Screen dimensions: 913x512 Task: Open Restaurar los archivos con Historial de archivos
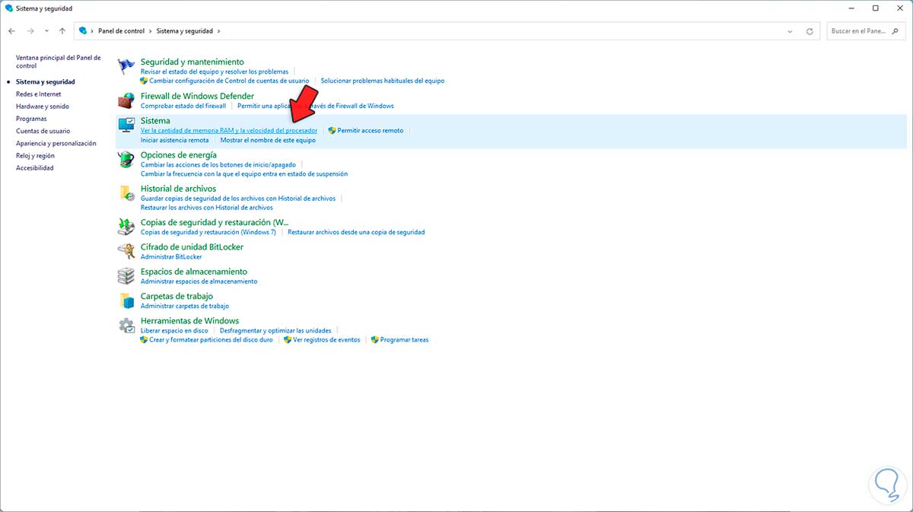click(x=207, y=208)
